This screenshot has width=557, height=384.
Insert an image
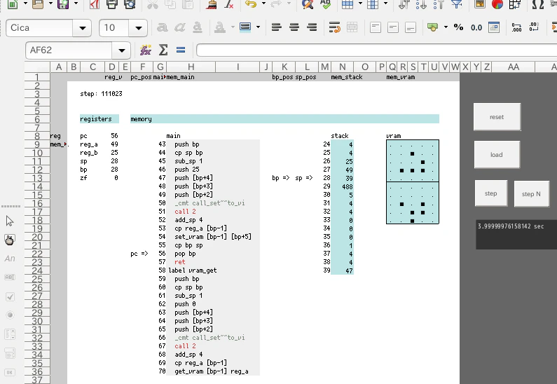(x=480, y=4)
